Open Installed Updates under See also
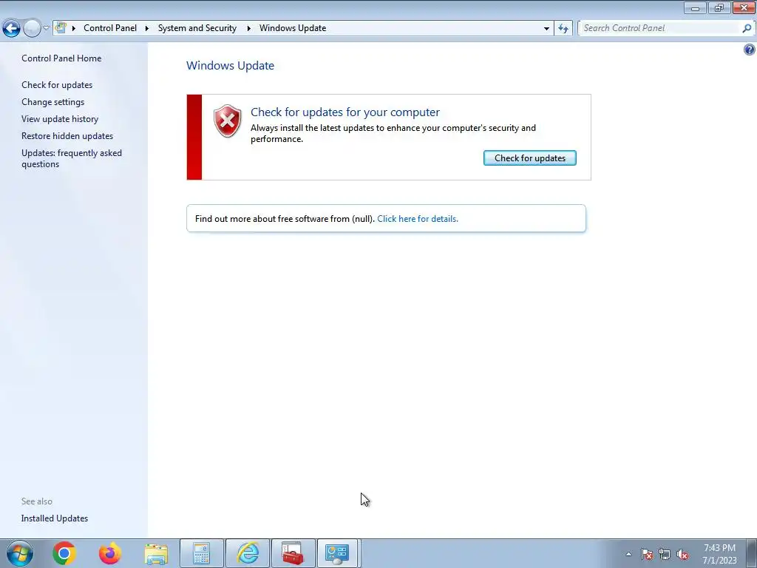The image size is (757, 568). tap(55, 518)
